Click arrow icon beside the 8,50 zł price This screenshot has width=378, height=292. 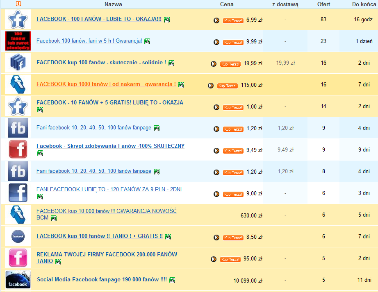pyautogui.click(x=216, y=238)
